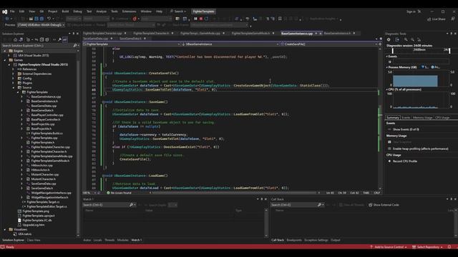Click the notifications bell in status bar
Viewport: 458px width, 257px height.
(x=449, y=247)
